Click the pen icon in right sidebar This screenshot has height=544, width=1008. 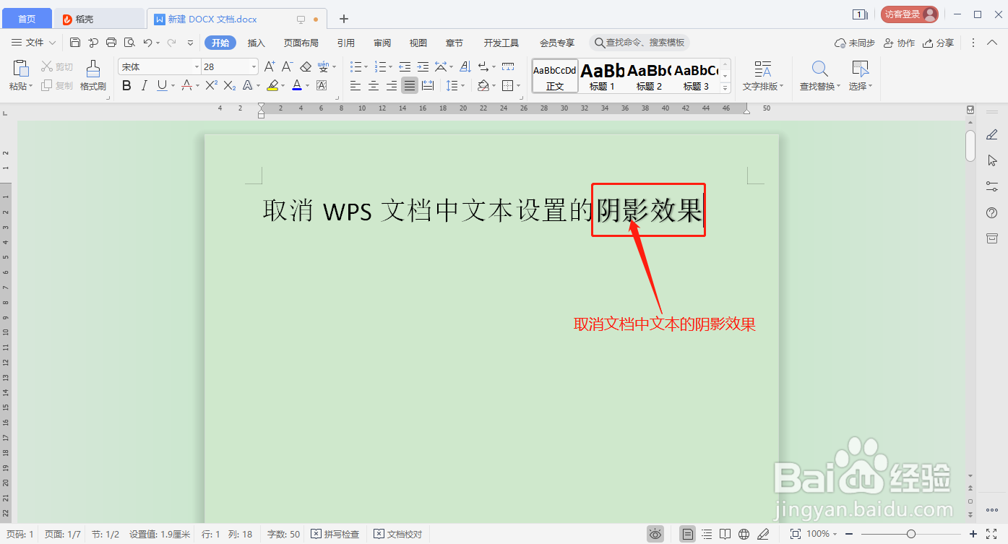[x=992, y=134]
